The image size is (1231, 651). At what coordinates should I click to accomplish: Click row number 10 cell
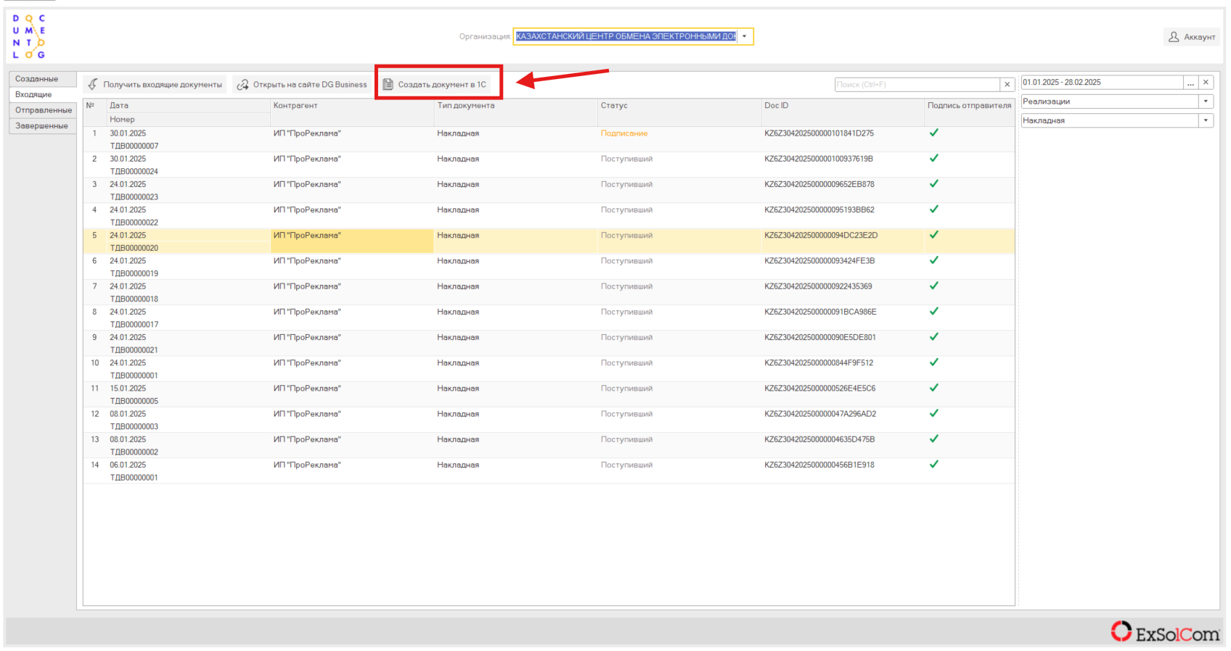coord(95,363)
